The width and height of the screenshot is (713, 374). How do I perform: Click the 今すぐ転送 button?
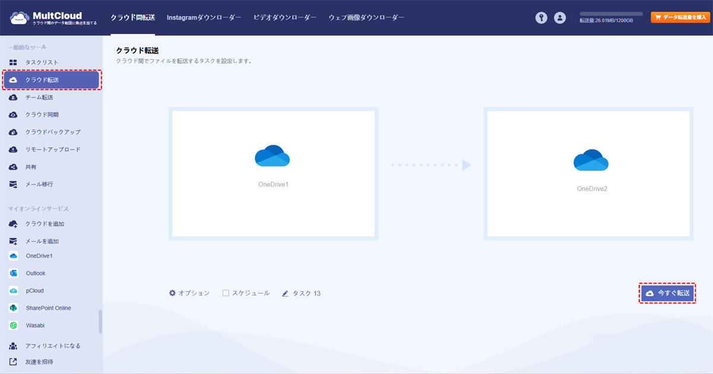click(667, 293)
